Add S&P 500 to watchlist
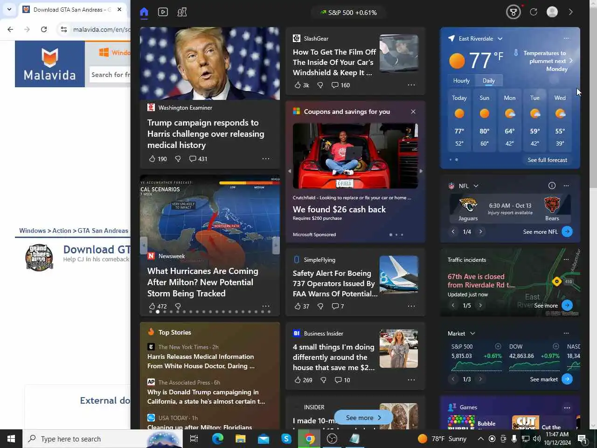Screen dimensions: 597x448 pos(498,346)
